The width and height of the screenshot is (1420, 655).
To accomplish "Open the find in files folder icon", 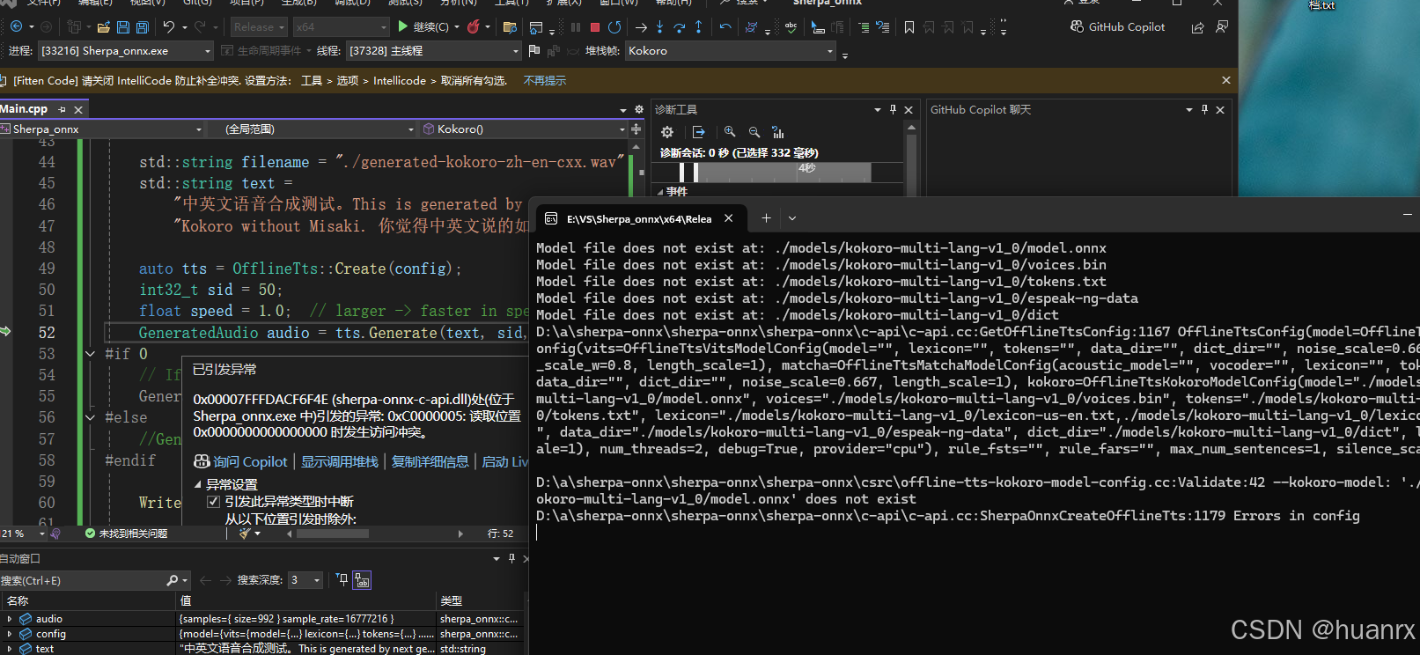I will pos(510,27).
